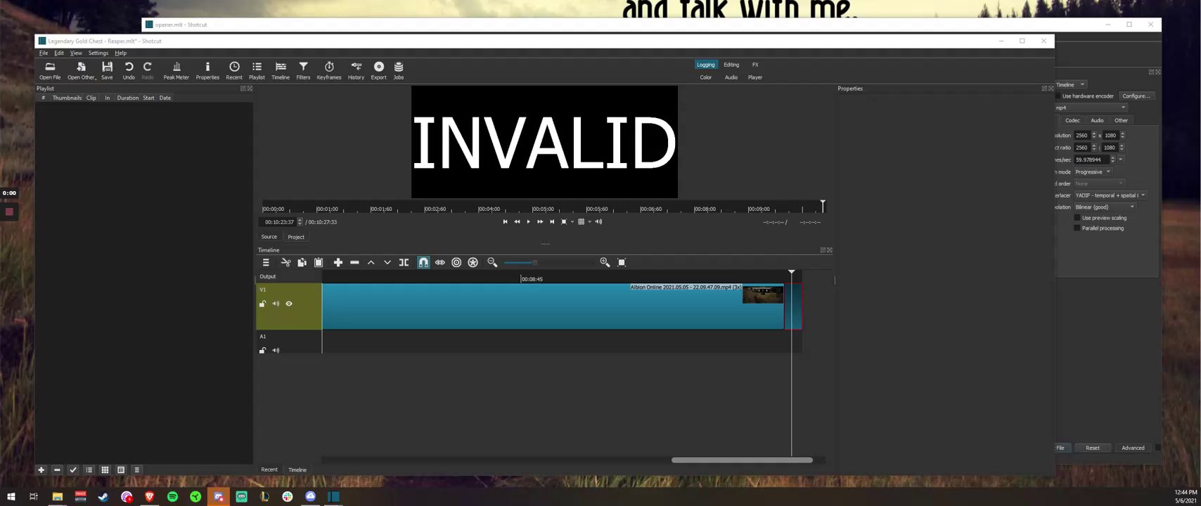The width and height of the screenshot is (1201, 506).
Task: Open the Peak Meter panel
Action: tap(176, 70)
